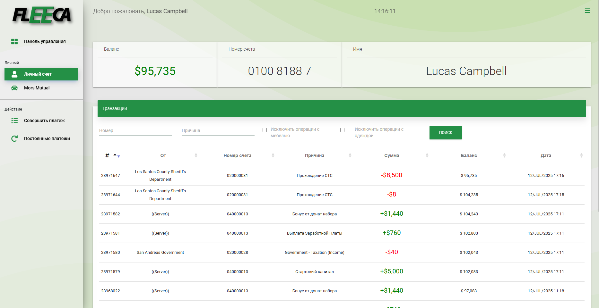The width and height of the screenshot is (599, 308).
Task: Click balance cell $ 102,083
Action: 469,272
